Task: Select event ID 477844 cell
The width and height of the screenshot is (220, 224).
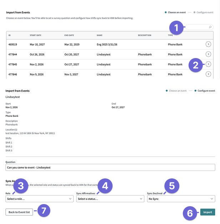Action: 12,54
